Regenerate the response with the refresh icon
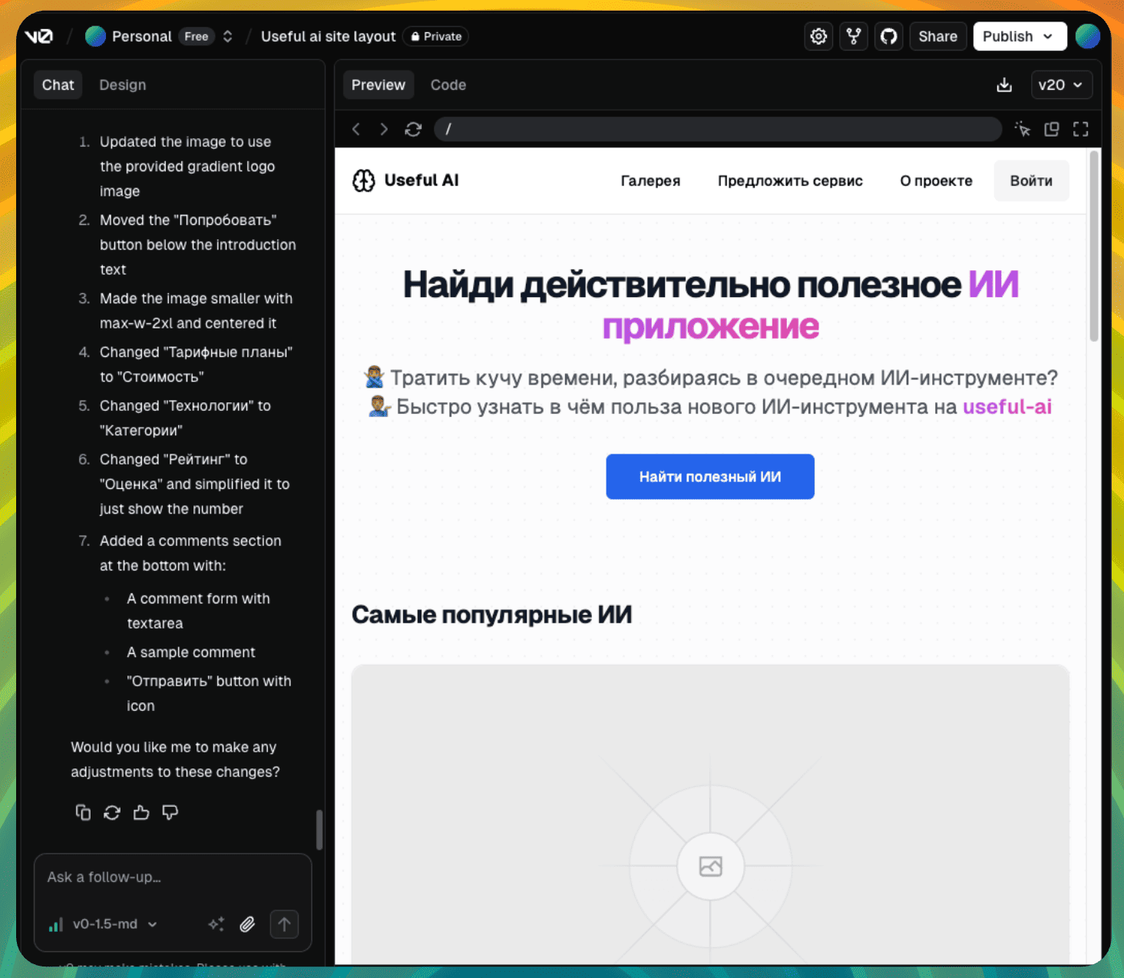The height and width of the screenshot is (978, 1124). [112, 812]
